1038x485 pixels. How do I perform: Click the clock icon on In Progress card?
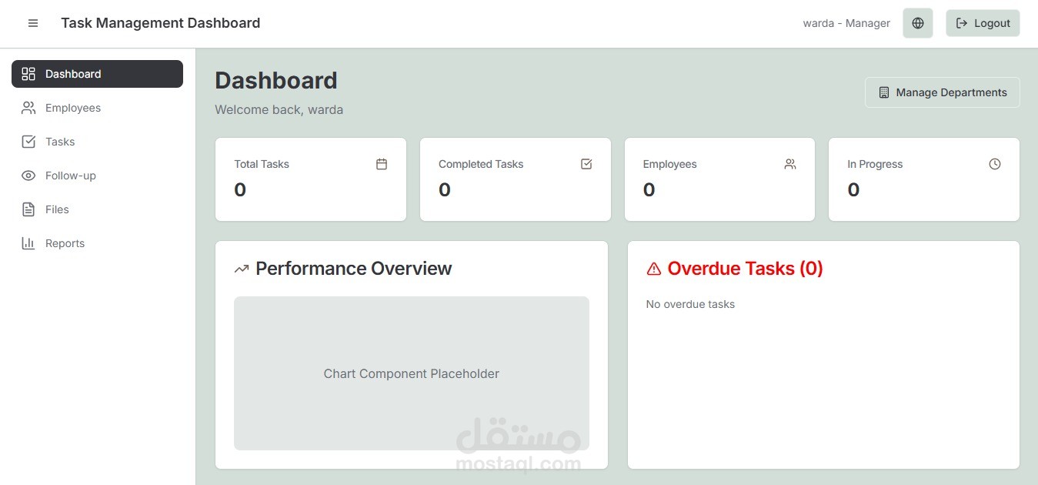coord(994,163)
